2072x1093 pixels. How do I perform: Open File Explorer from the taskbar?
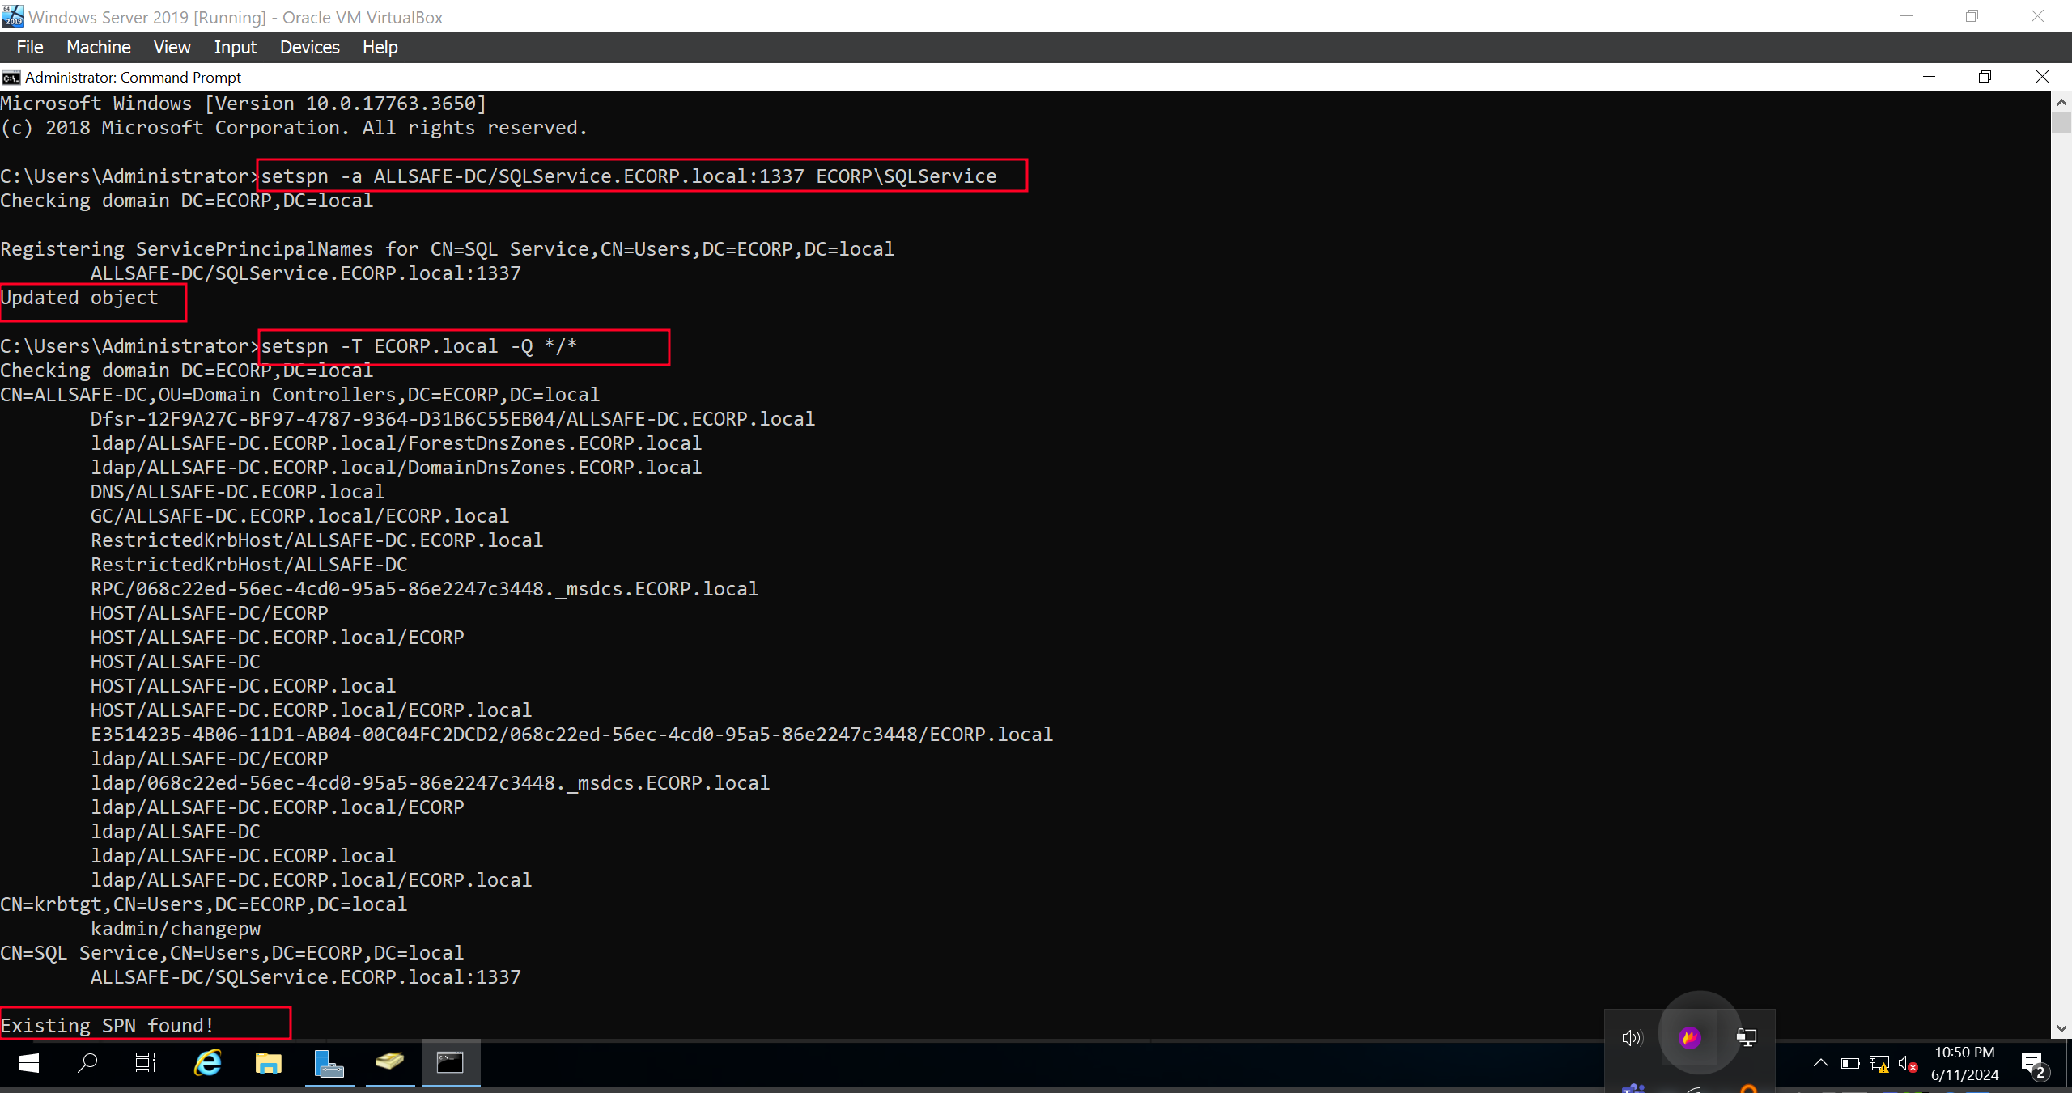(x=269, y=1063)
